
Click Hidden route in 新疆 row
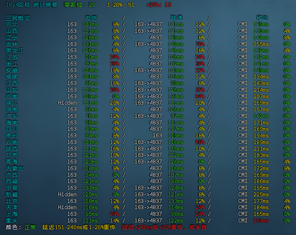67,195
